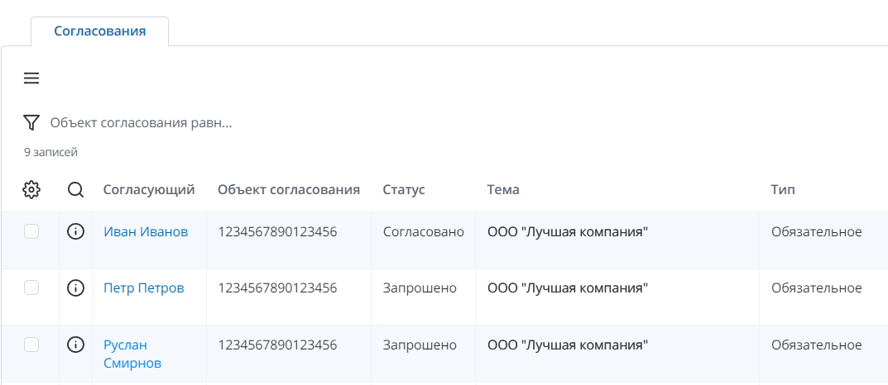This screenshot has width=888, height=385.
Task: Open info icon for Иван Иванов row
Action: point(75,232)
